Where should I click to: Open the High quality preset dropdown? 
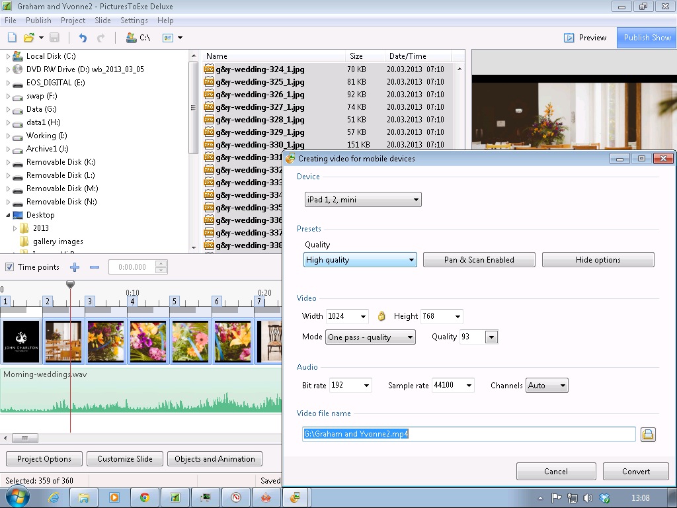[360, 260]
